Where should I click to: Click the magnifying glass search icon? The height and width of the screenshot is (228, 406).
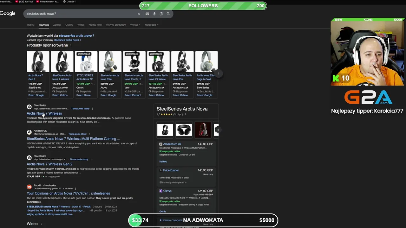tap(168, 14)
